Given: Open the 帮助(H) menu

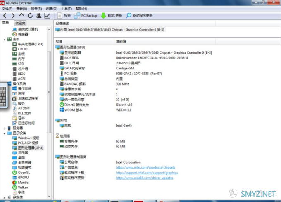Looking at the screenshot, I should point(81,9).
